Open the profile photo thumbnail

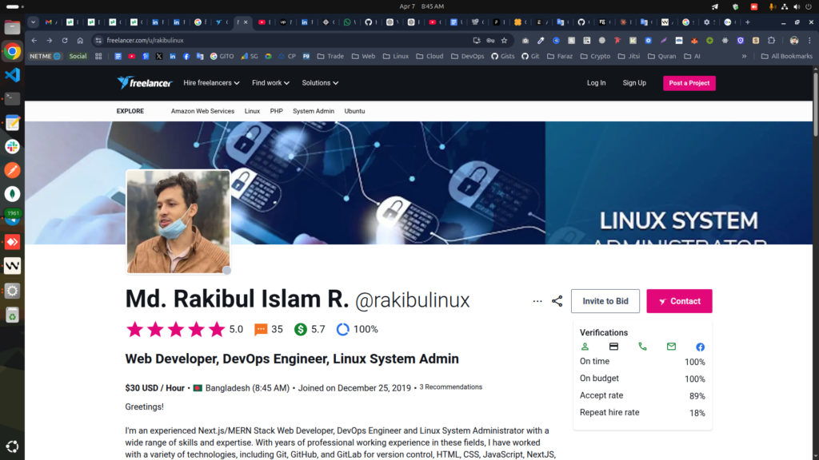[x=178, y=222]
